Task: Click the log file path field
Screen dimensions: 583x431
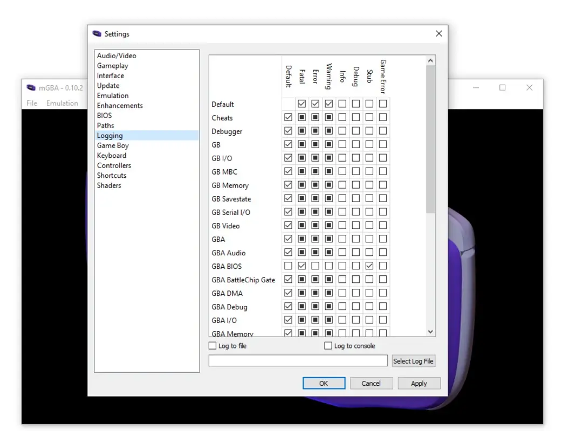Action: pos(298,360)
